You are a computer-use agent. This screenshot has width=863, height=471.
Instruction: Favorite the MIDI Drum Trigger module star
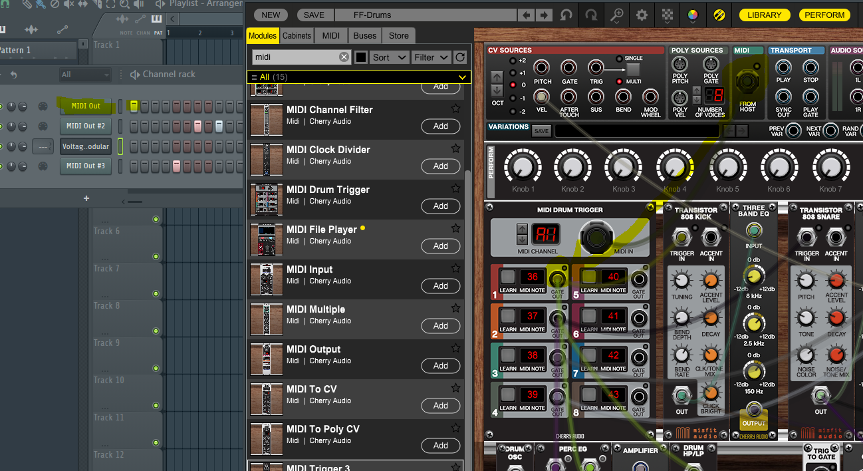click(x=455, y=188)
